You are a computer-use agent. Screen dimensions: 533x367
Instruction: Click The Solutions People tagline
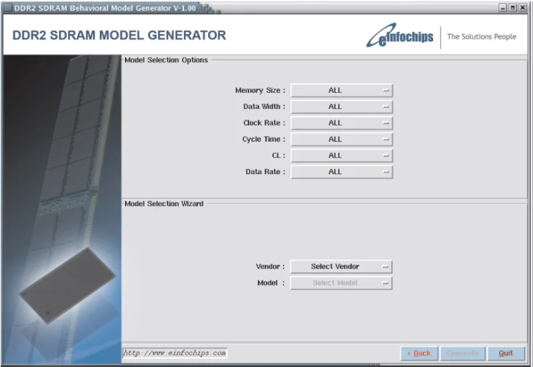point(482,37)
